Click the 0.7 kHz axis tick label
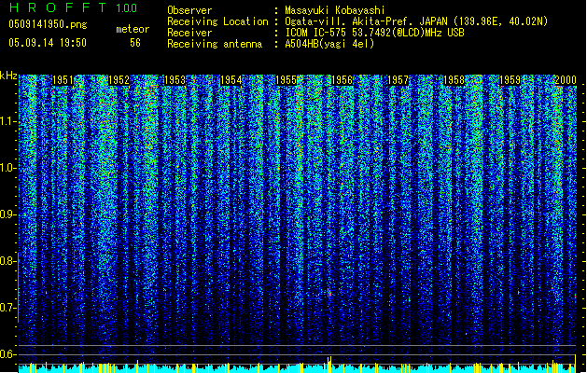The height and width of the screenshot is (373, 587). pos(7,308)
